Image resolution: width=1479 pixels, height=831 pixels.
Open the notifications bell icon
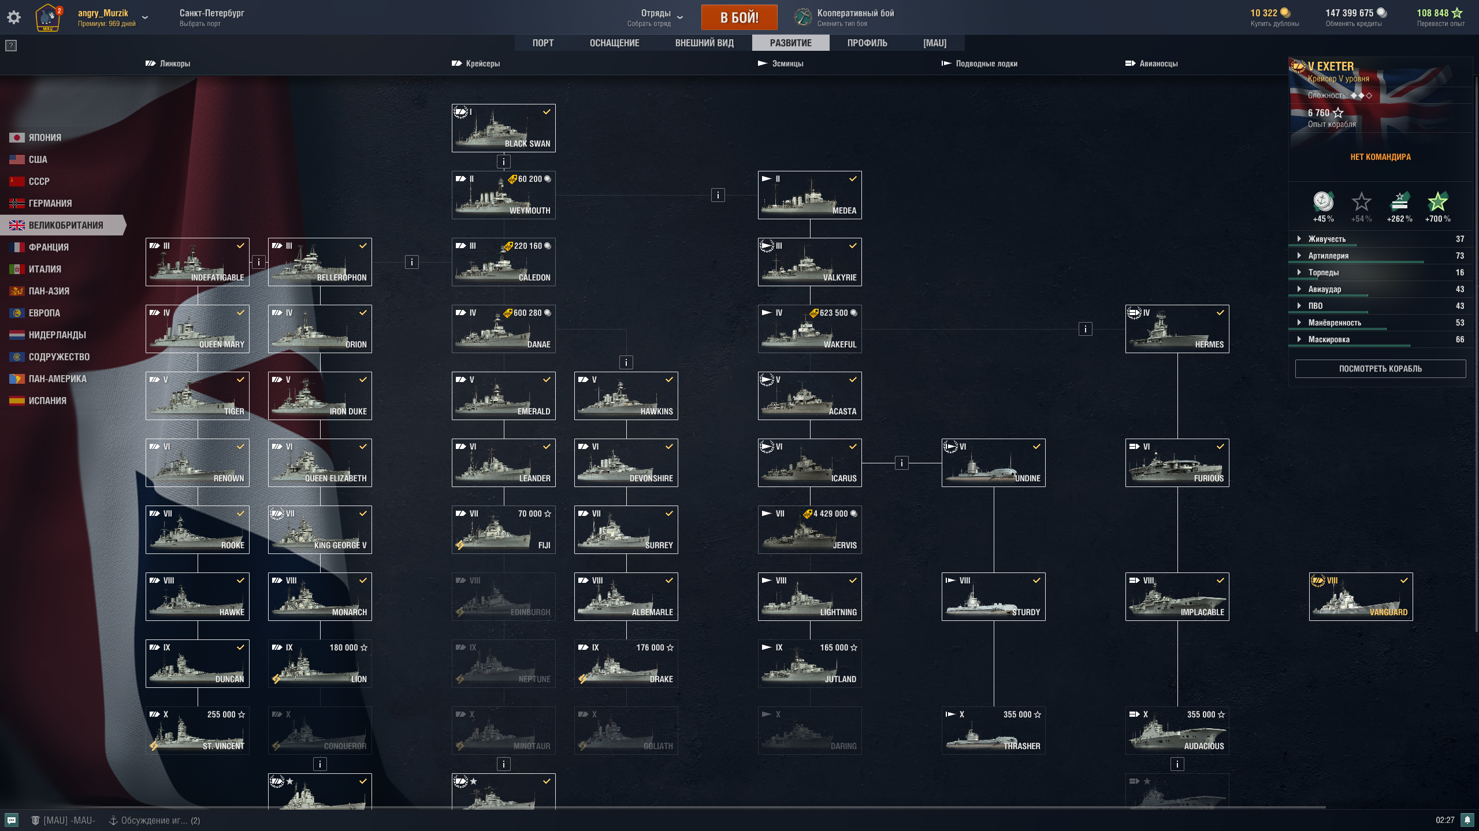pyautogui.click(x=1467, y=820)
